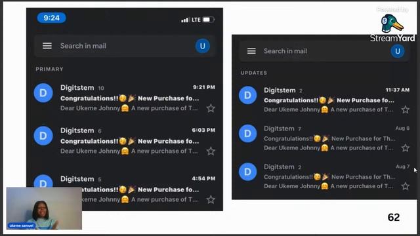420x236 pixels.
Task: Tap account avatar U in Updates inbox
Action: pyautogui.click(x=398, y=51)
